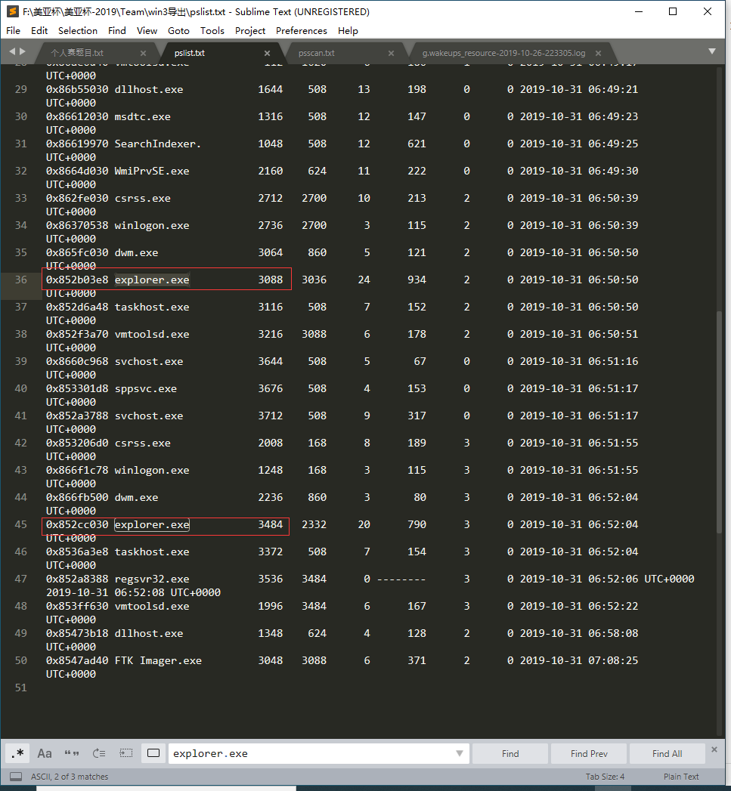The width and height of the screenshot is (731, 791).
Task: Click FTK Imager.exe on line 50
Action: tap(158, 661)
